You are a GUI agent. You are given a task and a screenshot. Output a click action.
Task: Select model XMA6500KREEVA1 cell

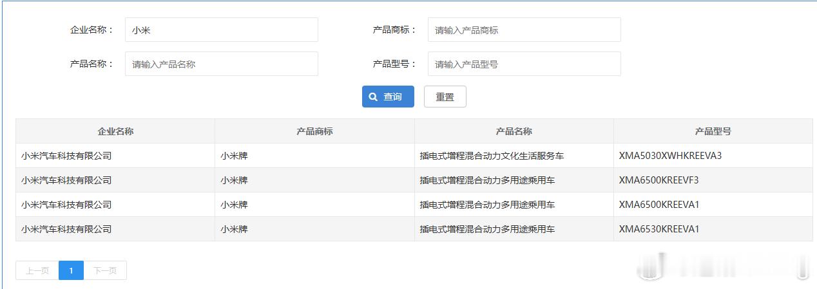713,205
